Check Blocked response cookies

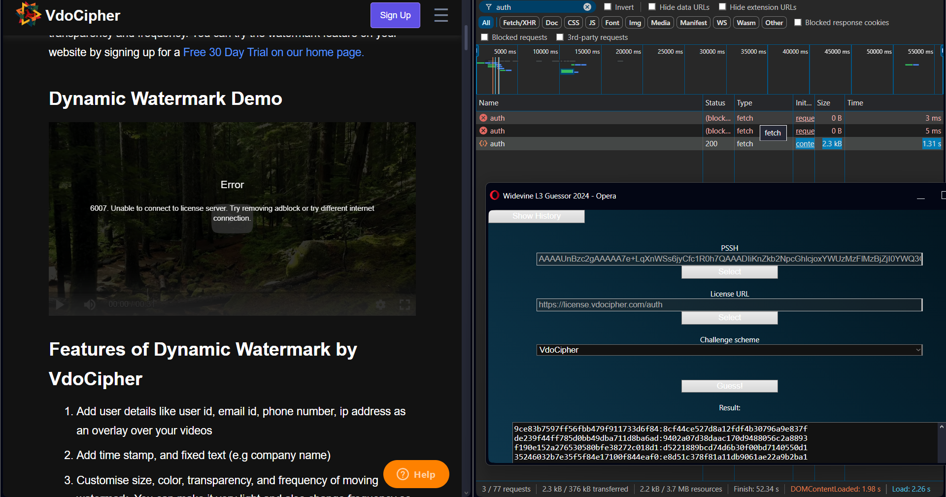tap(798, 23)
